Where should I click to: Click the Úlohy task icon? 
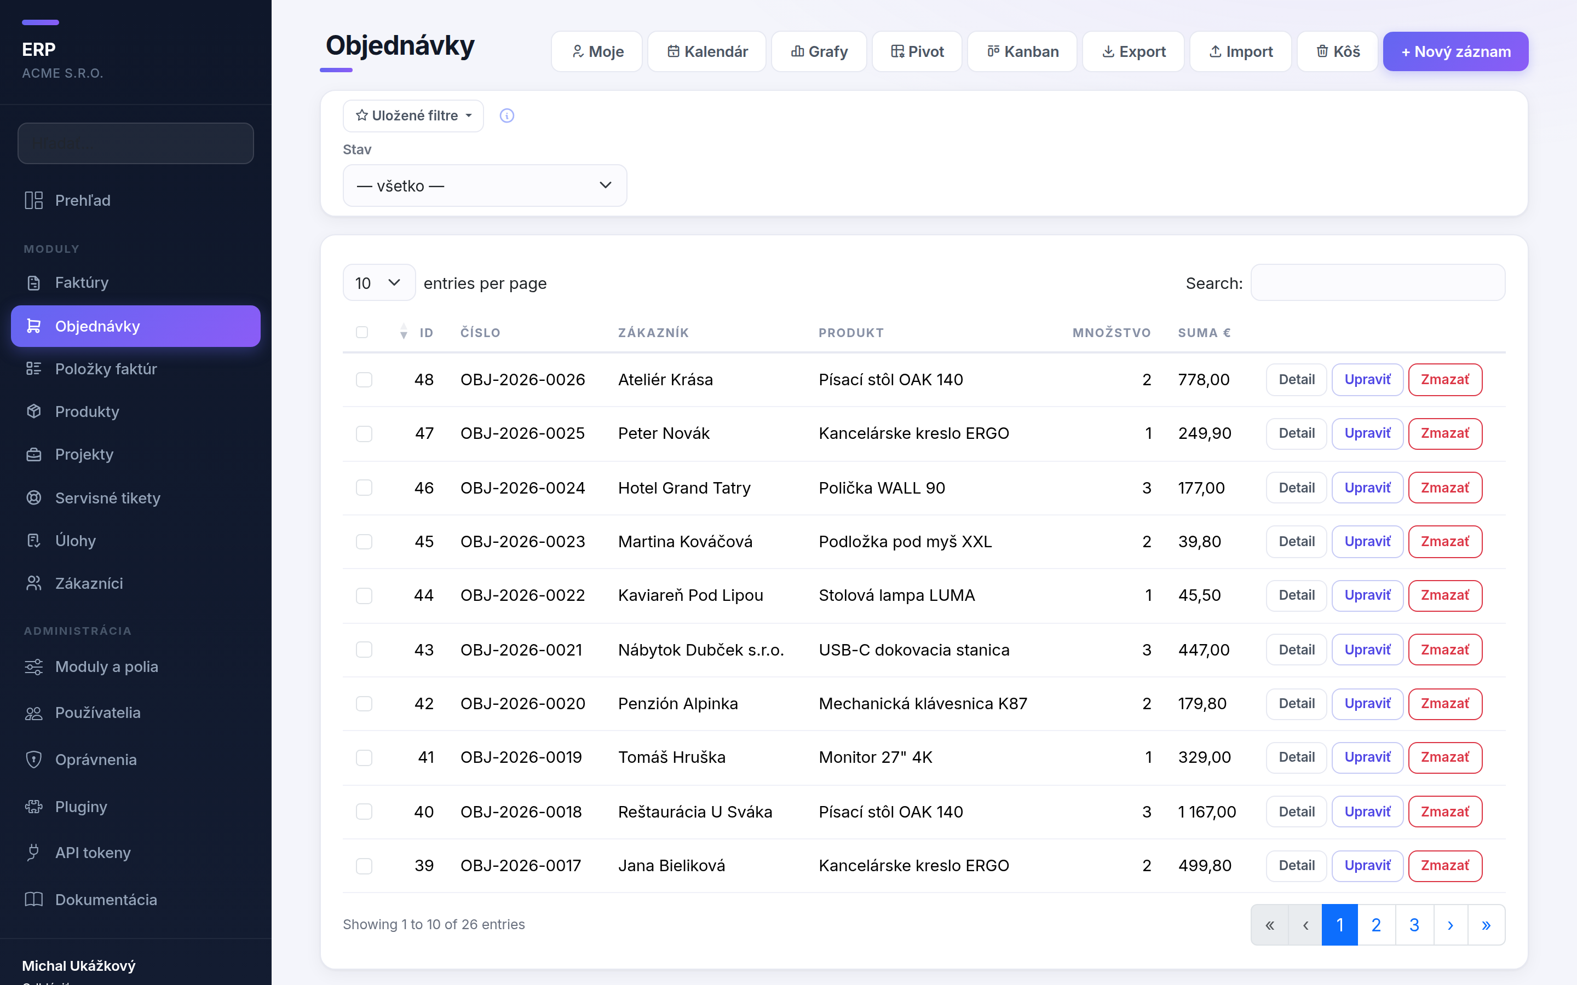[34, 541]
